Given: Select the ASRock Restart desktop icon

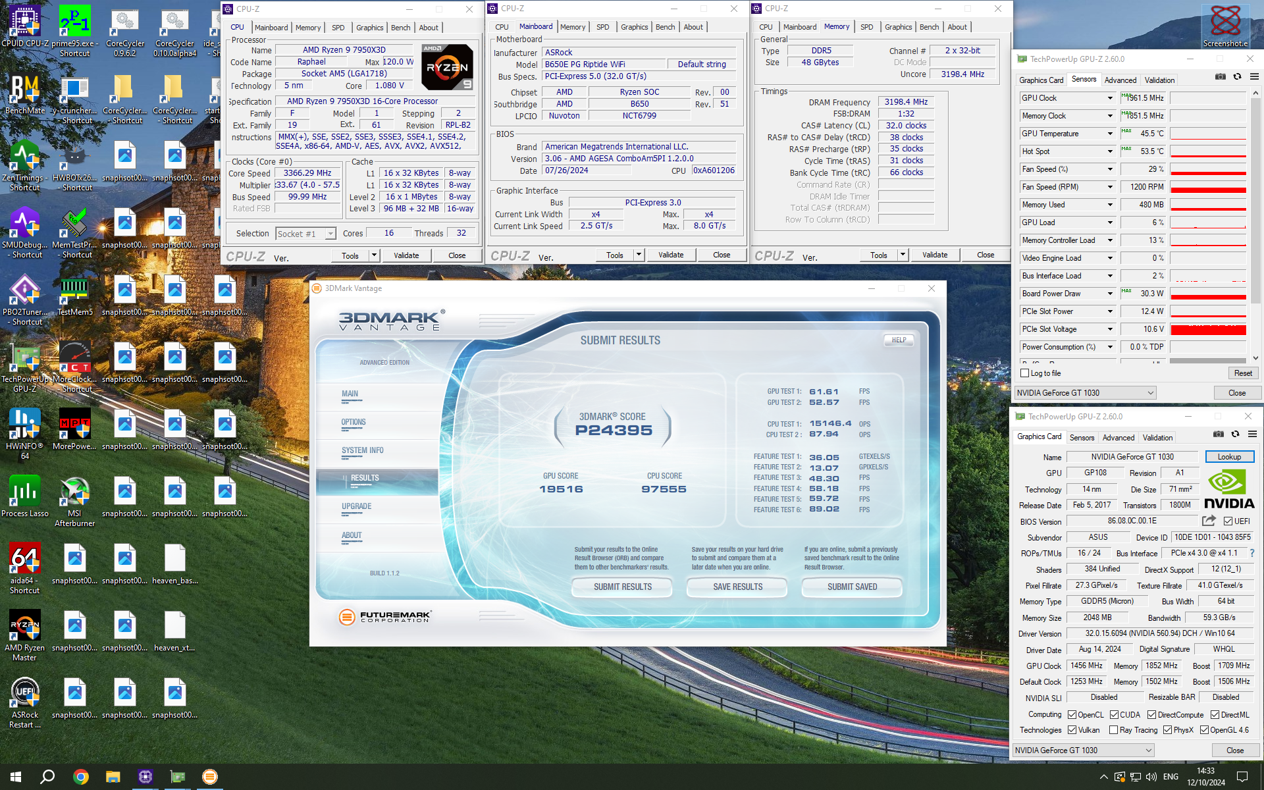Looking at the screenshot, I should click(x=25, y=702).
